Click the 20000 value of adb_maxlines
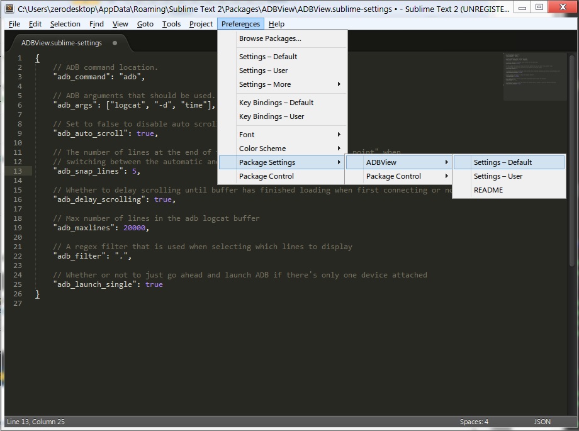 [x=135, y=228]
